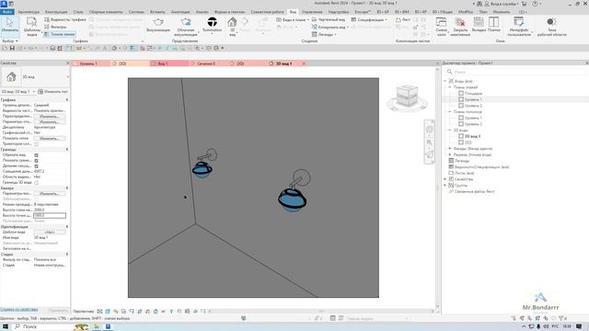Open Drafting View (Чертежный вид)
Image resolution: width=589 pixels, height=331 pixels.
(x=329, y=19)
